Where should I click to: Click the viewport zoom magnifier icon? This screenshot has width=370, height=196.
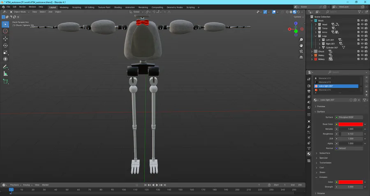(301, 40)
